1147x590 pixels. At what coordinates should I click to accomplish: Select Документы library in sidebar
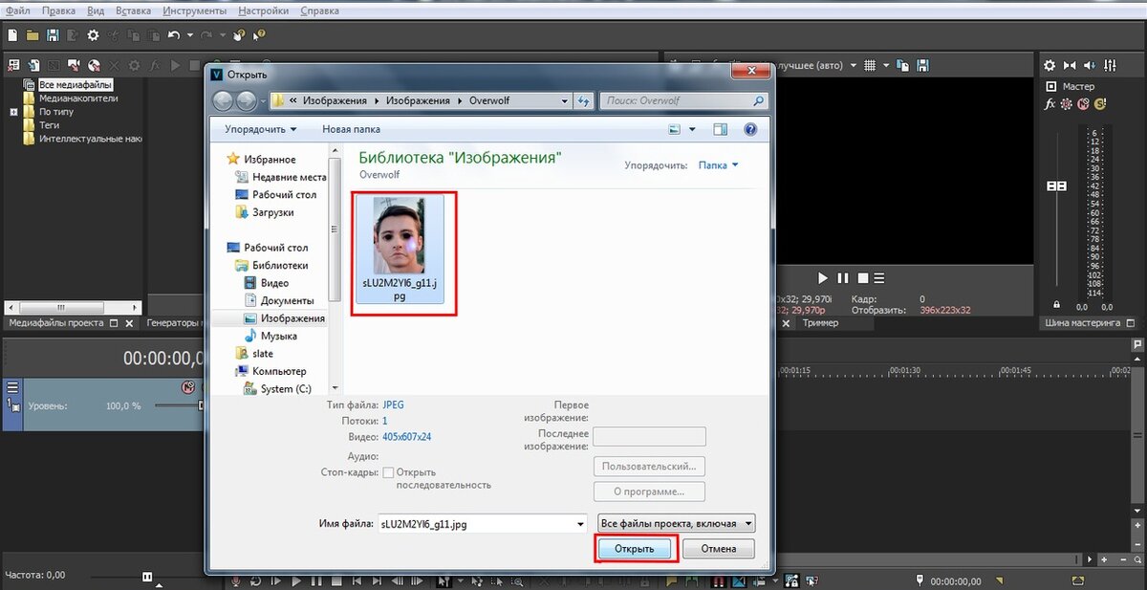tap(280, 300)
